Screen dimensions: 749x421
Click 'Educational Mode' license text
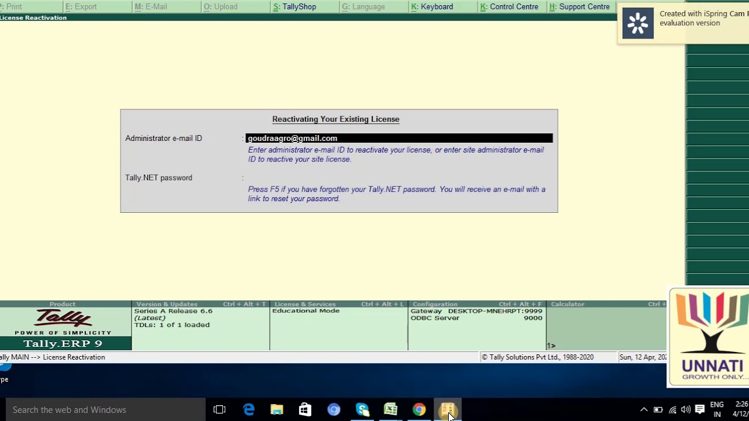click(x=306, y=311)
